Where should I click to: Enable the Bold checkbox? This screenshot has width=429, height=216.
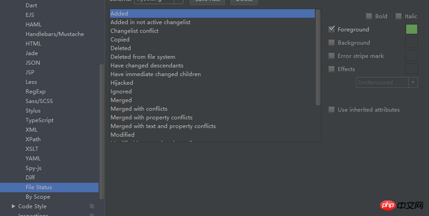(369, 16)
